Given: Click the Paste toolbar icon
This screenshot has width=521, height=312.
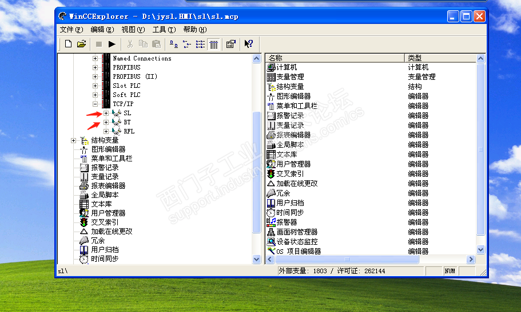Looking at the screenshot, I should pos(156,44).
